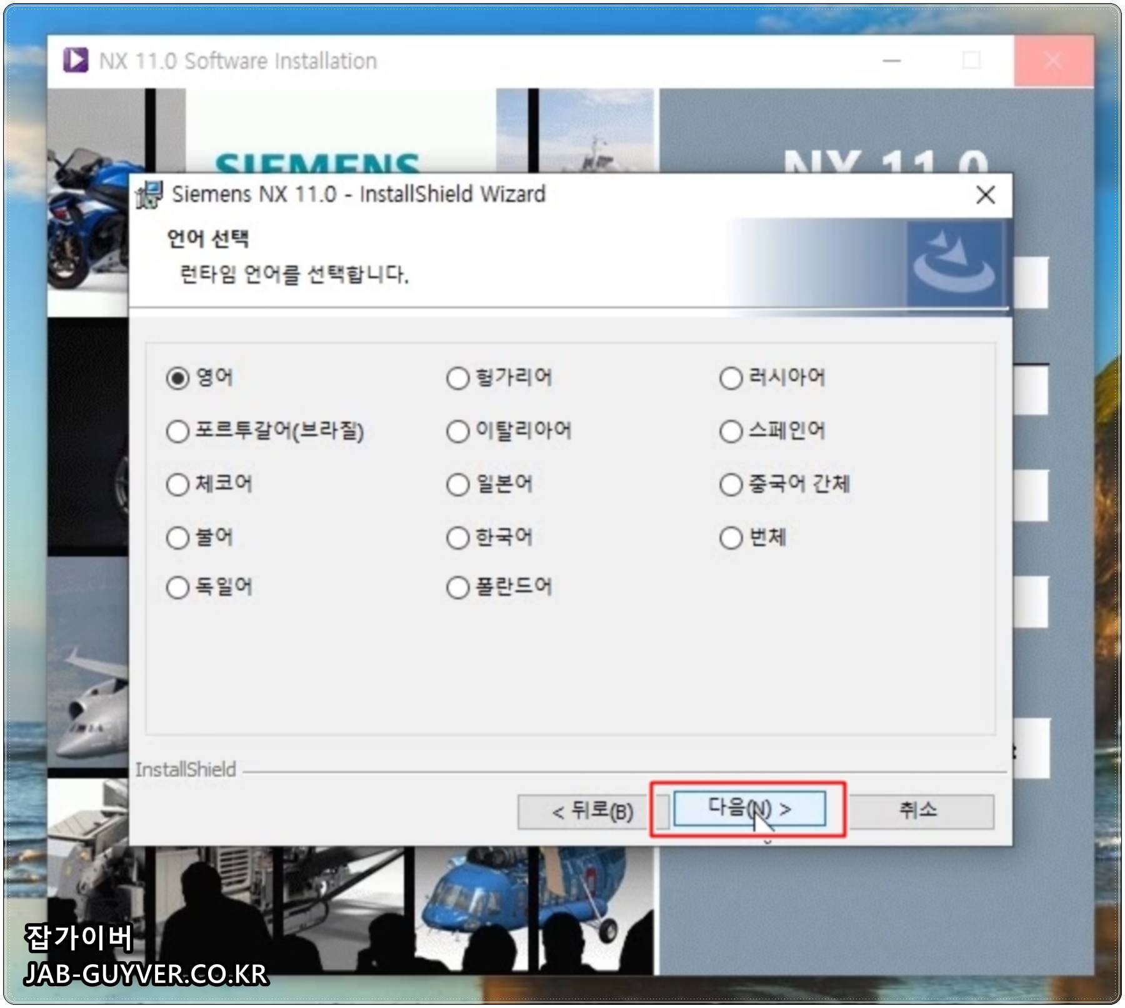Minimize the NX 11.0 Software Installation window
This screenshot has width=1125, height=1008.
(x=892, y=61)
